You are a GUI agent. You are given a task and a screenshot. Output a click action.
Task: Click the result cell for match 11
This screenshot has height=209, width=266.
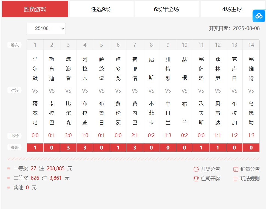[x=201, y=148]
